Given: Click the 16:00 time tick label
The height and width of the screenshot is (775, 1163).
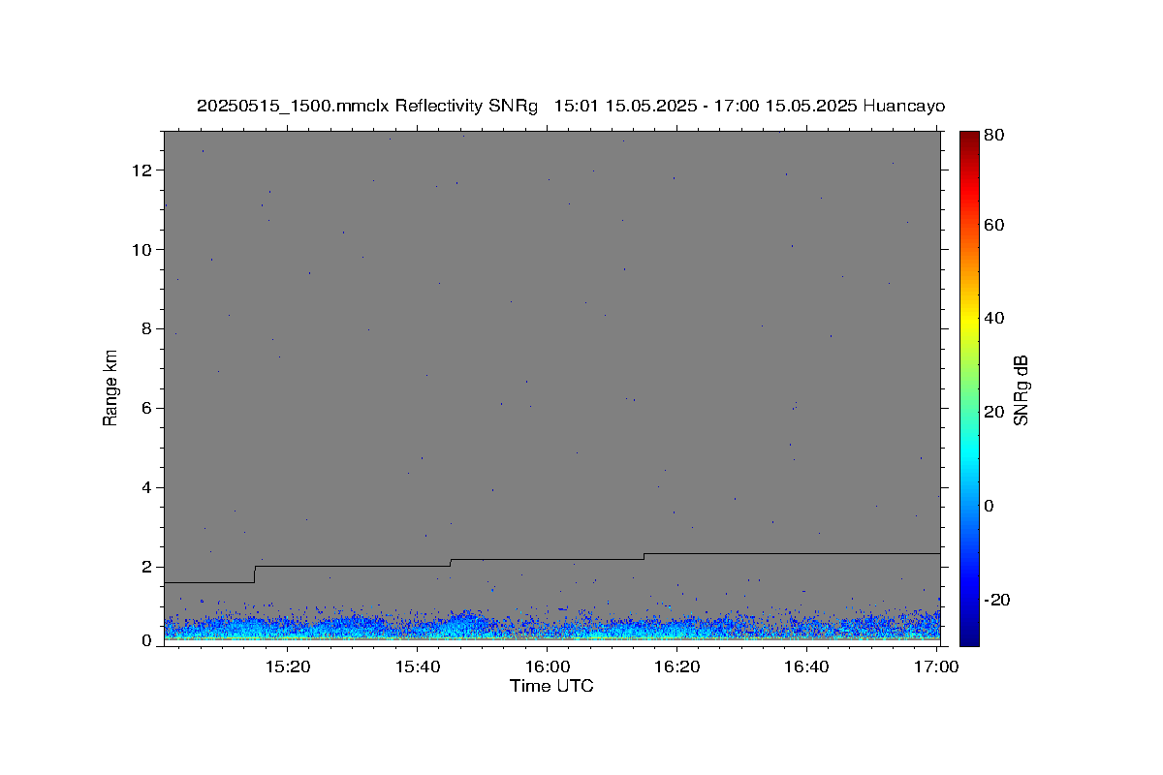Looking at the screenshot, I should [x=547, y=666].
